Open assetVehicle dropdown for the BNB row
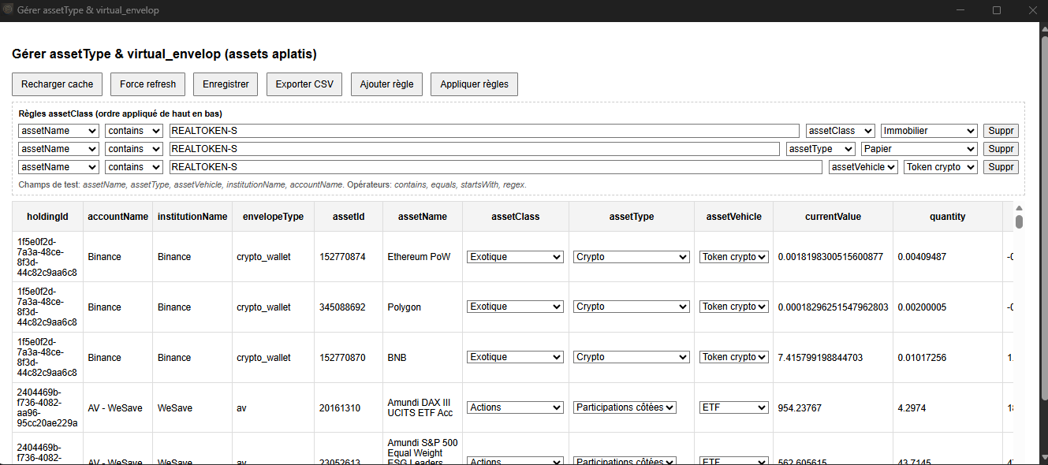The height and width of the screenshot is (465, 1048). tap(733, 357)
